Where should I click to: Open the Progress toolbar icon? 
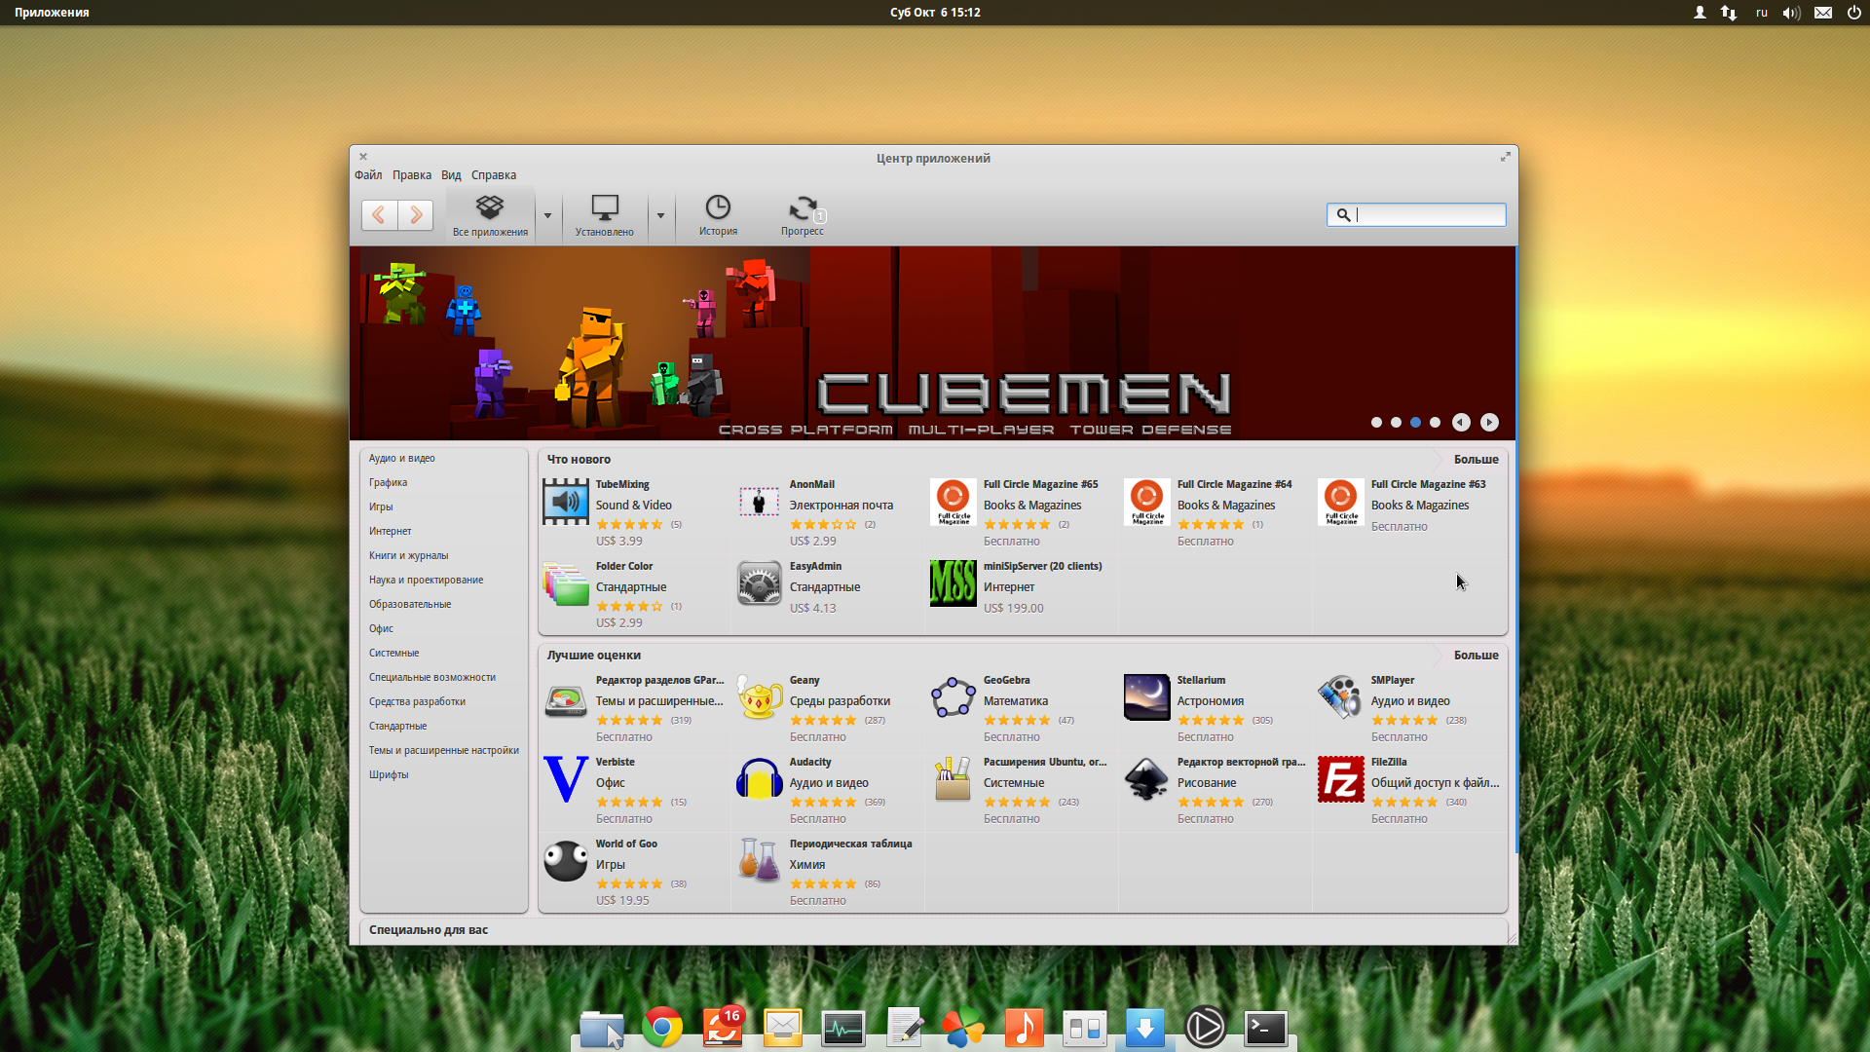(803, 214)
